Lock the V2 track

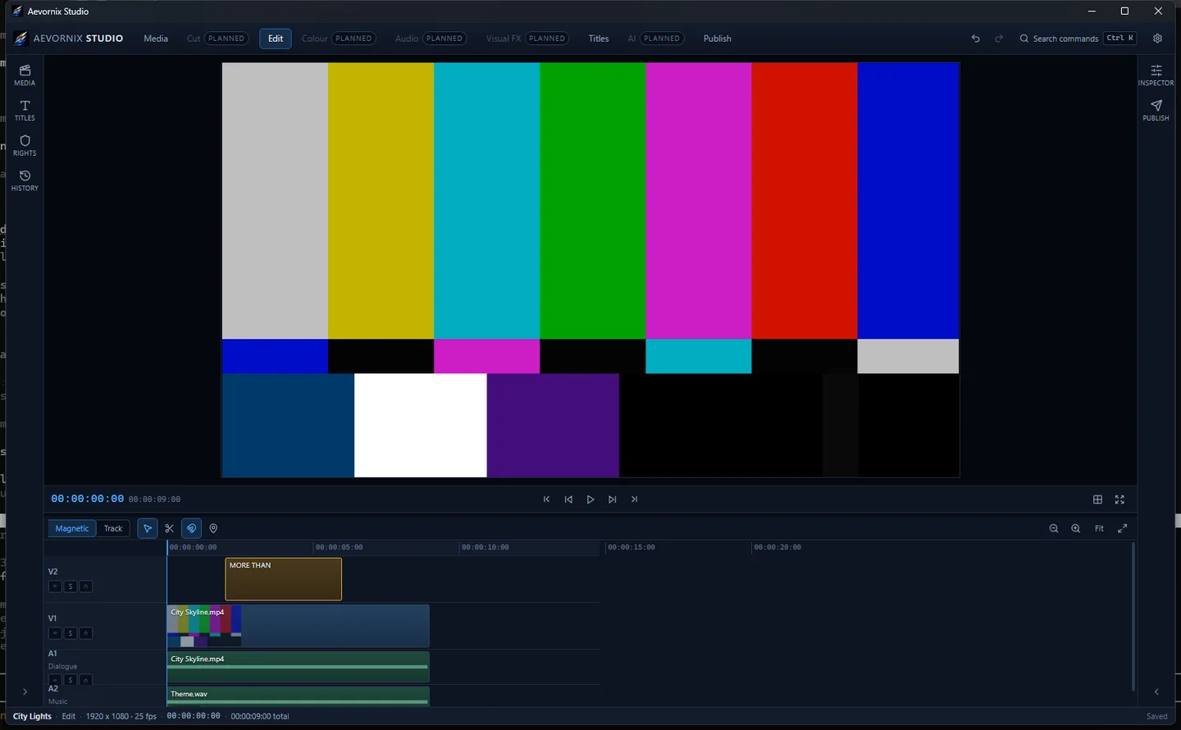tap(86, 586)
